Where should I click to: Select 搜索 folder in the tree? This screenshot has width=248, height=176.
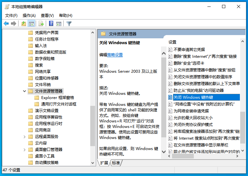click(x=39, y=65)
